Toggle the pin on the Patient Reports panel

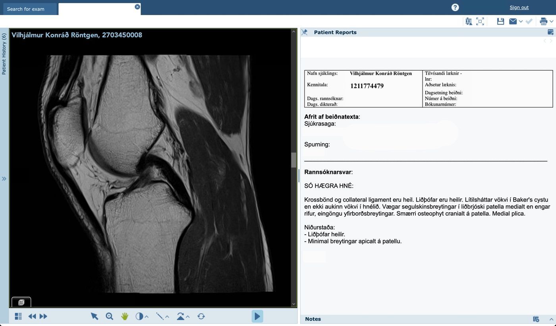coord(305,32)
